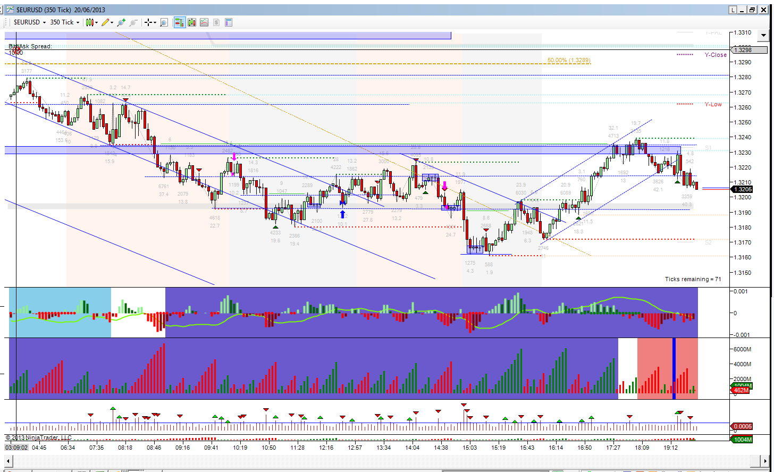Open the $EURUSD instrument dropdown
Viewport: 774px width, 472px height.
tap(29, 22)
